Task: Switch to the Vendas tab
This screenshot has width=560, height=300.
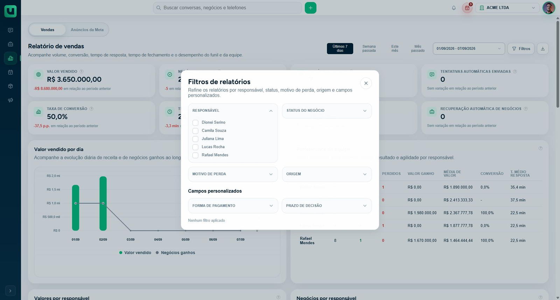Action: tap(47, 30)
